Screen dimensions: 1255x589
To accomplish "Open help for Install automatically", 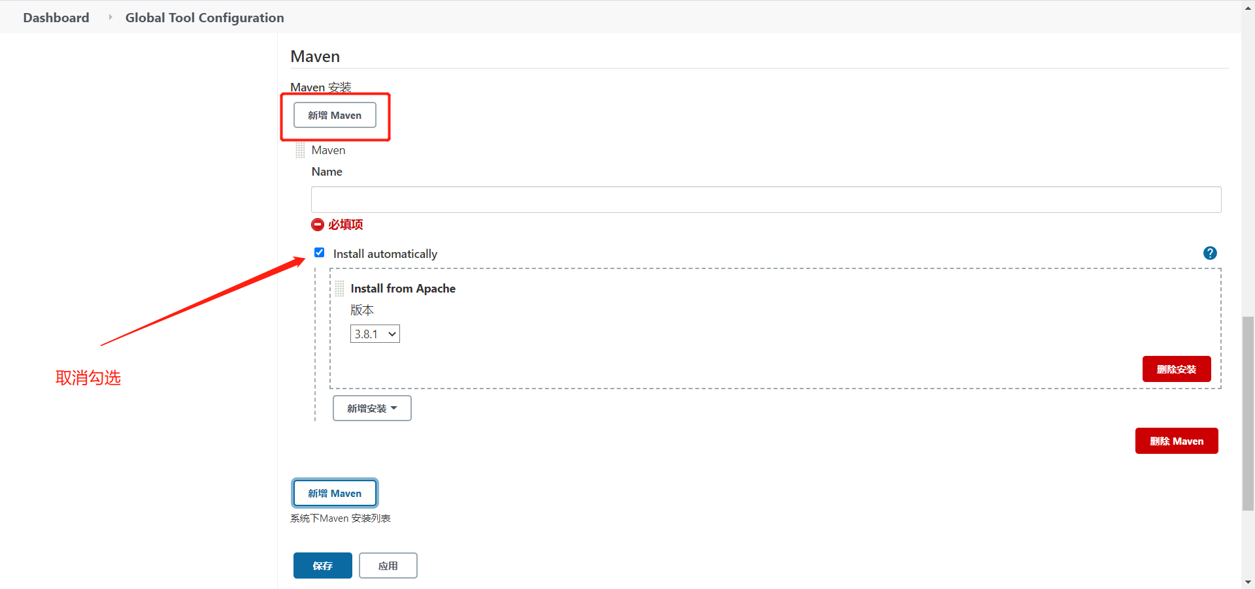I will [1210, 253].
